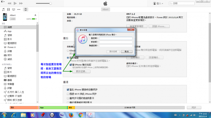The image size is (211, 118).
Task: Toggle the encrypt iPhone backup checkbox
Action: click(71, 65)
